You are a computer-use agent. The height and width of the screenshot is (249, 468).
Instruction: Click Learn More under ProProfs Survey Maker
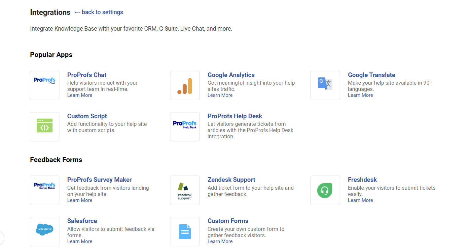tap(80, 200)
